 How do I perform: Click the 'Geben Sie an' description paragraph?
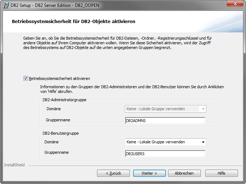click(118, 43)
